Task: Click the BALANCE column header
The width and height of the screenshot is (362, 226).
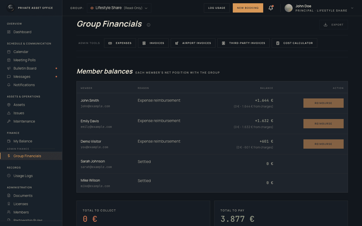Action: pos(266,88)
